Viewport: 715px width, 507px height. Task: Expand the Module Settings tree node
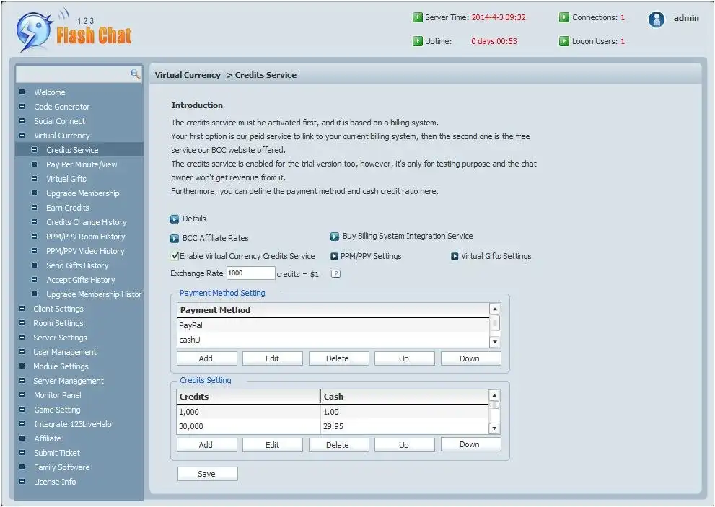pos(22,366)
